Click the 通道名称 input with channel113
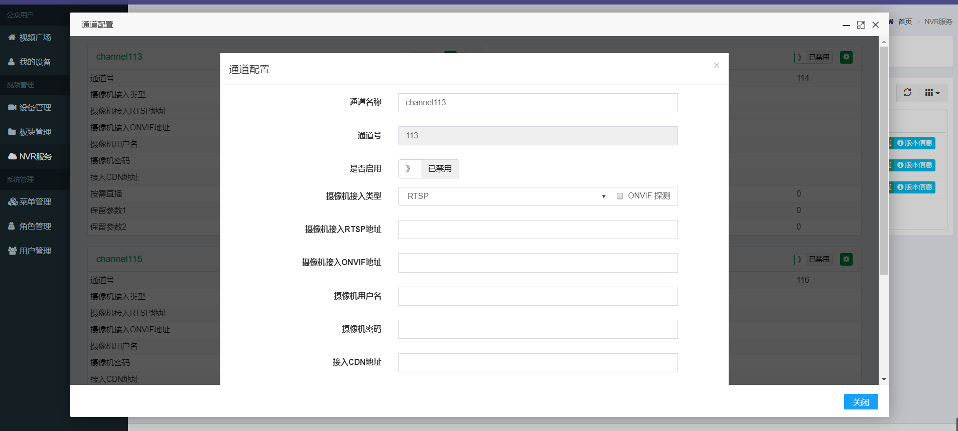 pyautogui.click(x=538, y=103)
